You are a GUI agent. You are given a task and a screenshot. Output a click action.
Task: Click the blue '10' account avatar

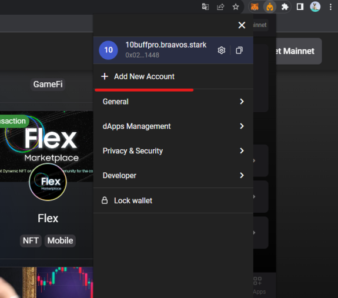(108, 50)
